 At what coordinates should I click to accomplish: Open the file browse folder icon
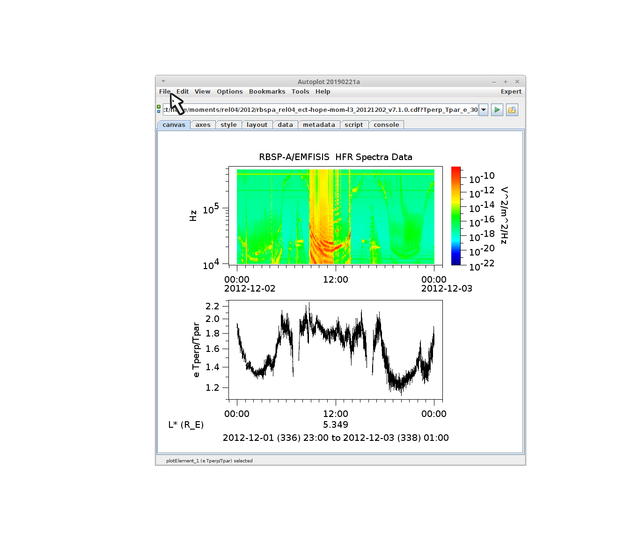512,110
